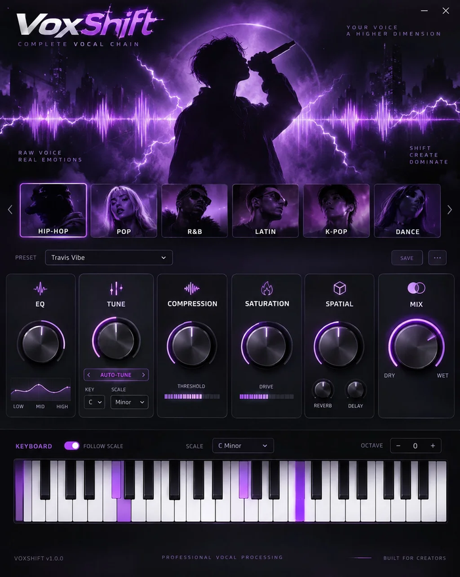
Task: Click the Mix dry/wet knob
Action: click(x=416, y=346)
